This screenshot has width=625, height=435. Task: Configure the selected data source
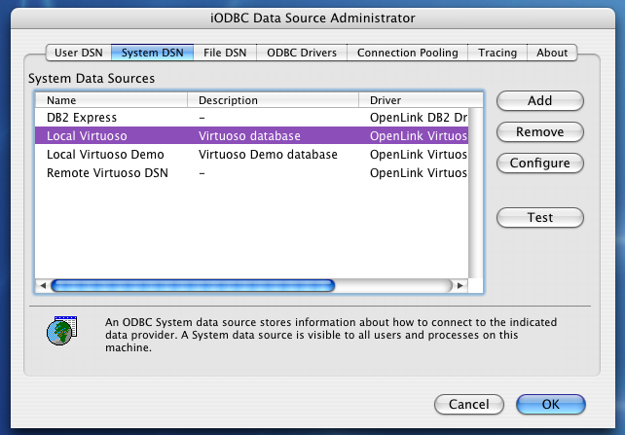tap(540, 163)
